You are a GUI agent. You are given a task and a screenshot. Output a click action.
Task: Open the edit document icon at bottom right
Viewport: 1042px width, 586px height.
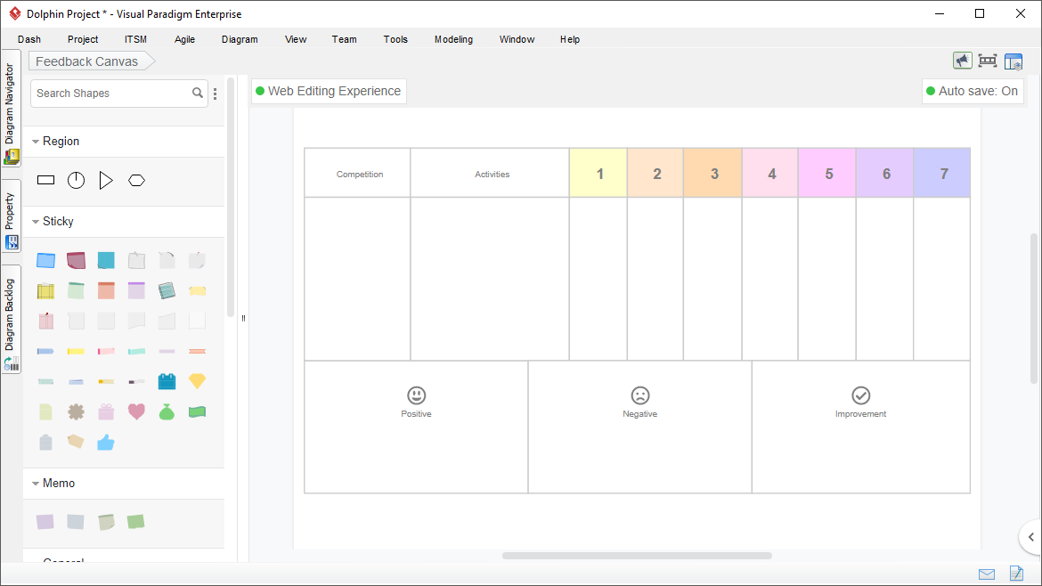point(1016,574)
